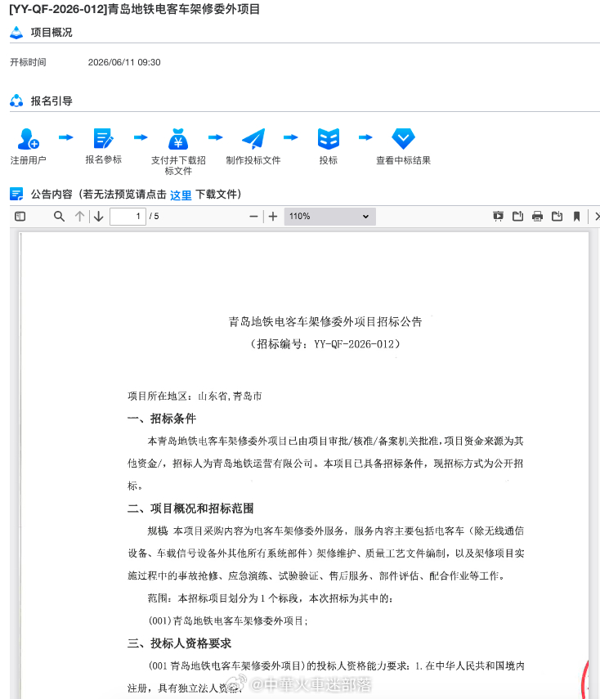Click the 注册用户 label
600x699 pixels.
28,160
